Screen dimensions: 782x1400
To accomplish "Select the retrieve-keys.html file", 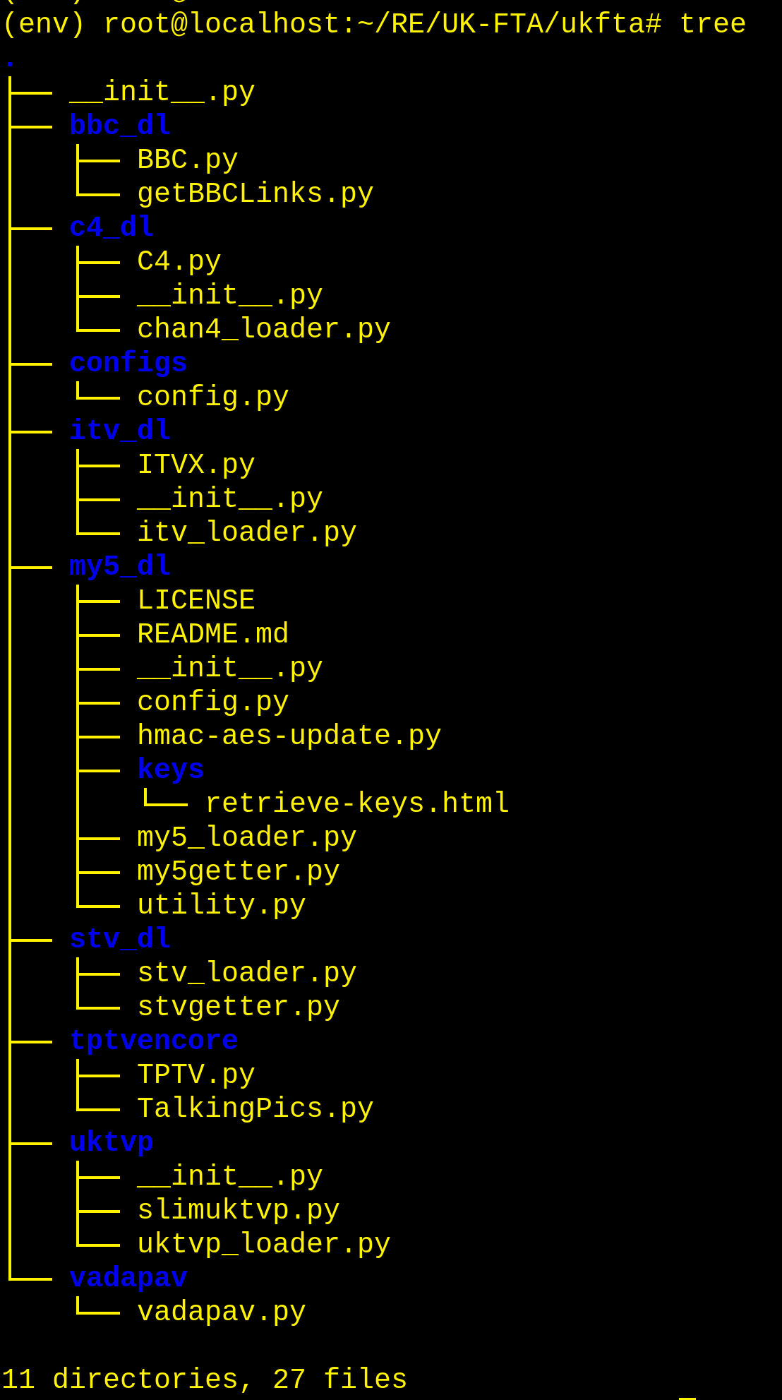I will [357, 803].
